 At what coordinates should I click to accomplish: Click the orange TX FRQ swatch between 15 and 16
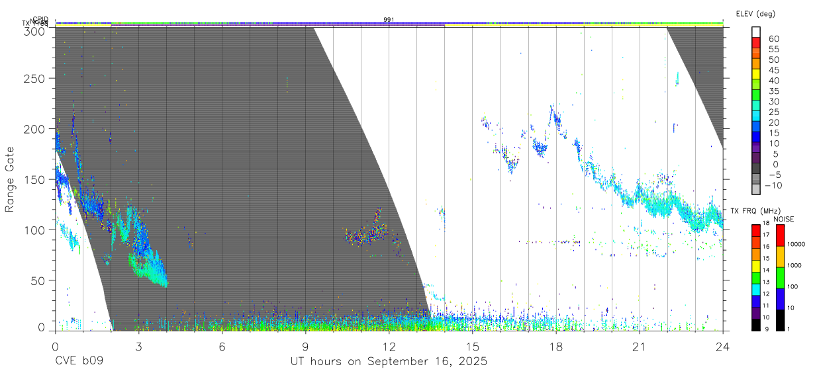(756, 255)
